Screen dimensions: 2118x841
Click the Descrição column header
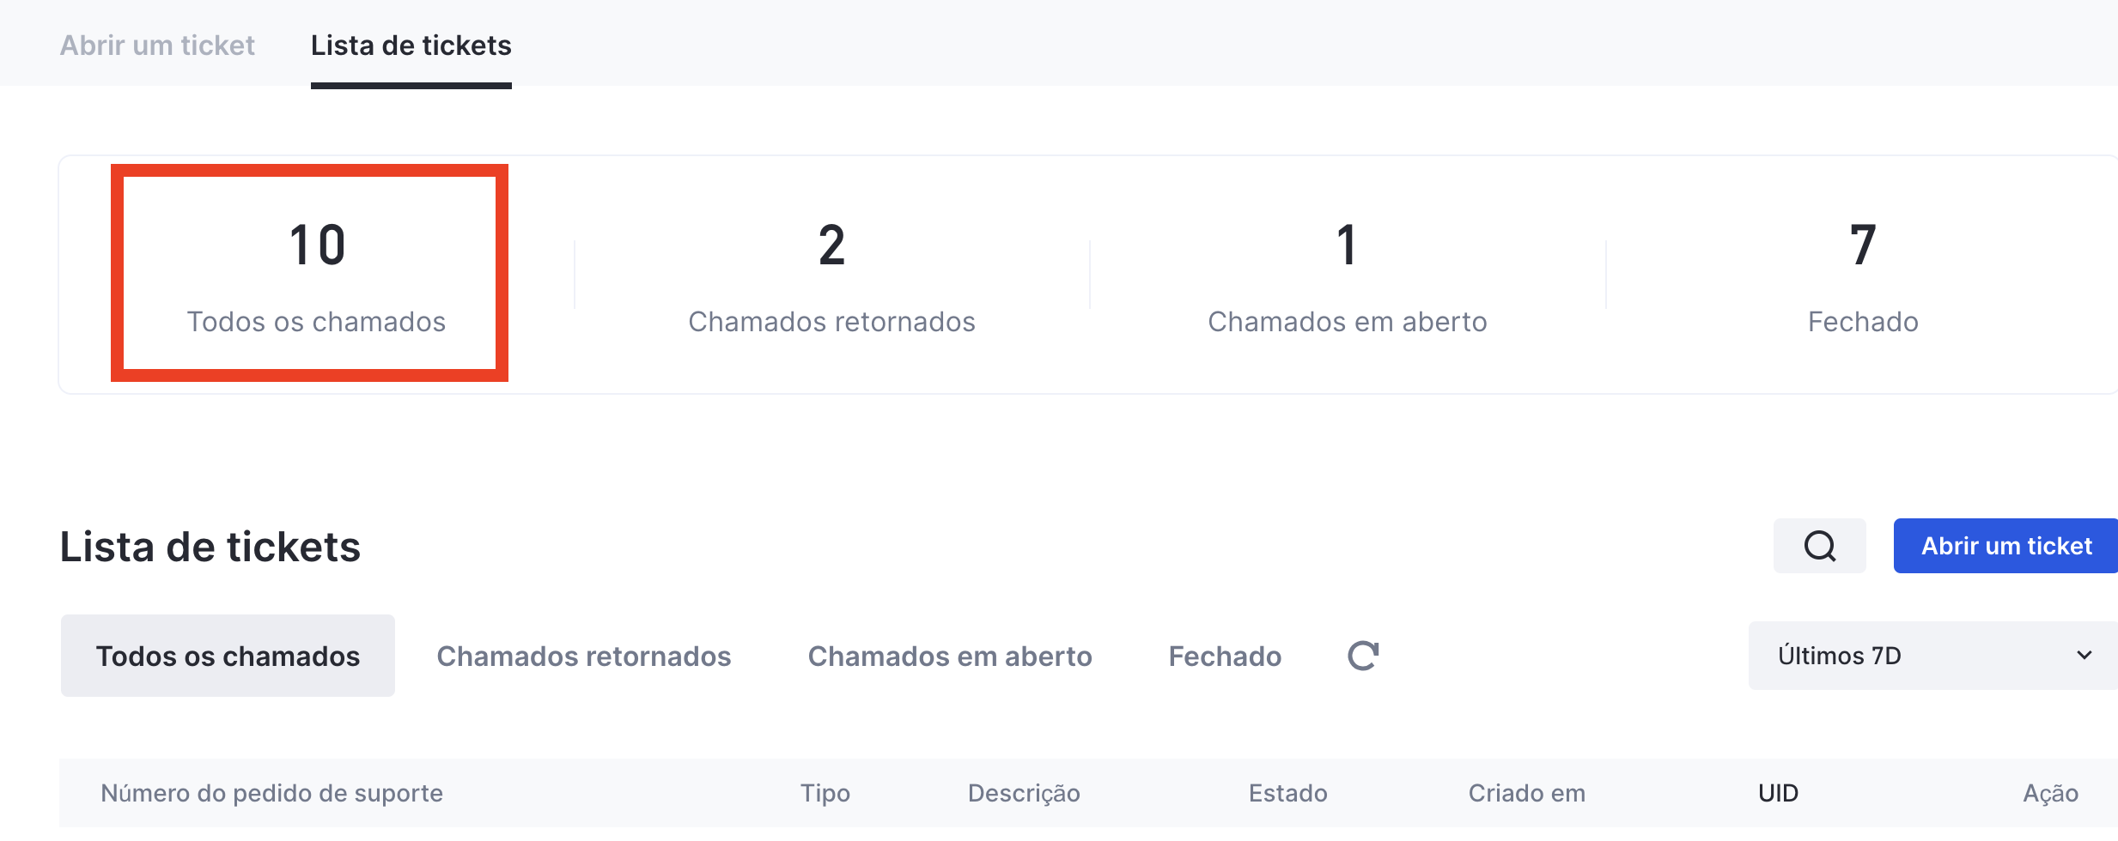pos(1024,793)
